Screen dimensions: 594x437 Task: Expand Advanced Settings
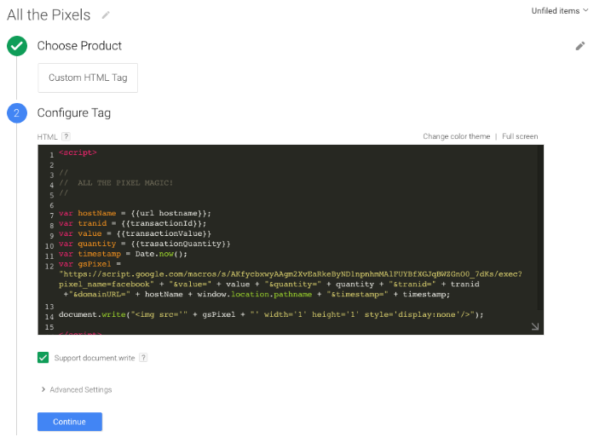pyautogui.click(x=77, y=389)
